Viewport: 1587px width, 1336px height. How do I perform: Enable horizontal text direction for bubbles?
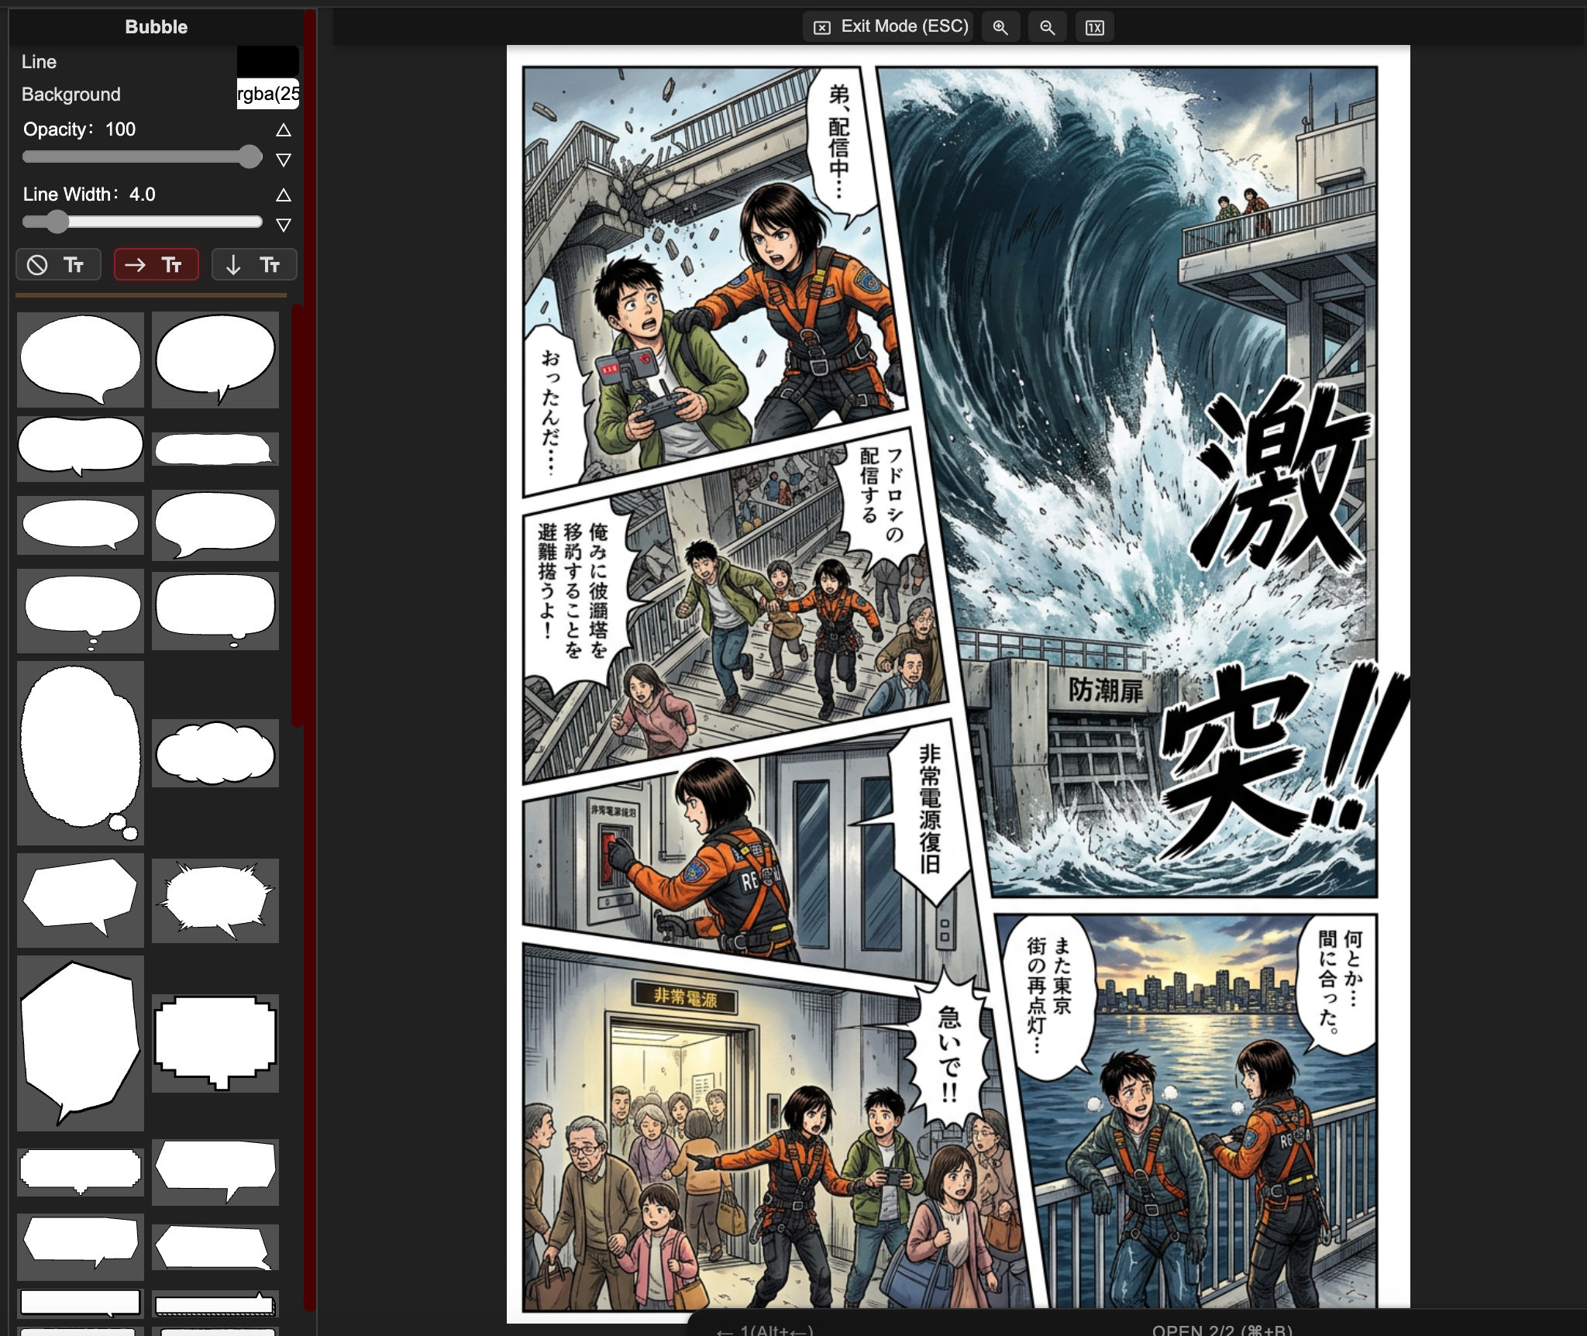pos(157,264)
